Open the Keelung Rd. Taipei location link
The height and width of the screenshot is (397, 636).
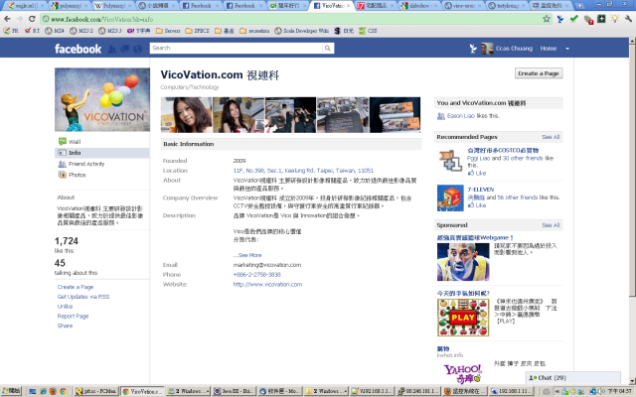tap(303, 171)
